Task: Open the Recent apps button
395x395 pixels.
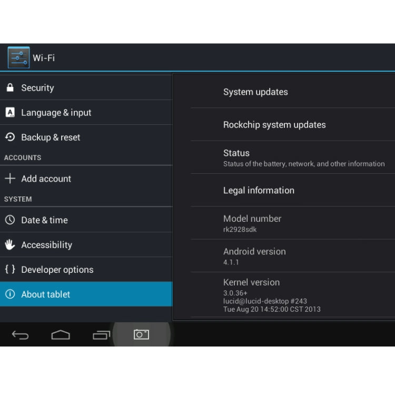Action: (101, 335)
